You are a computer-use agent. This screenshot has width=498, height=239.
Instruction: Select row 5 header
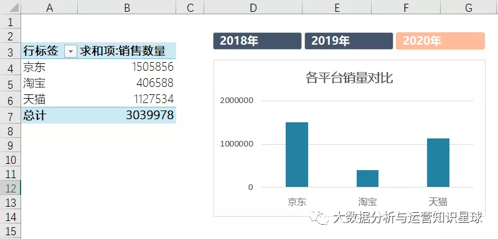[x=11, y=84]
